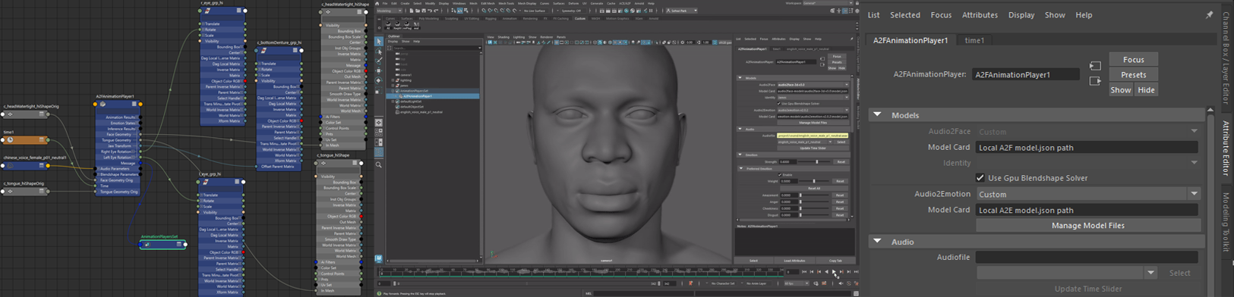Image resolution: width=1234 pixels, height=297 pixels.
Task: Collapse Emotion section in small Attribute Editor
Action: (x=740, y=155)
